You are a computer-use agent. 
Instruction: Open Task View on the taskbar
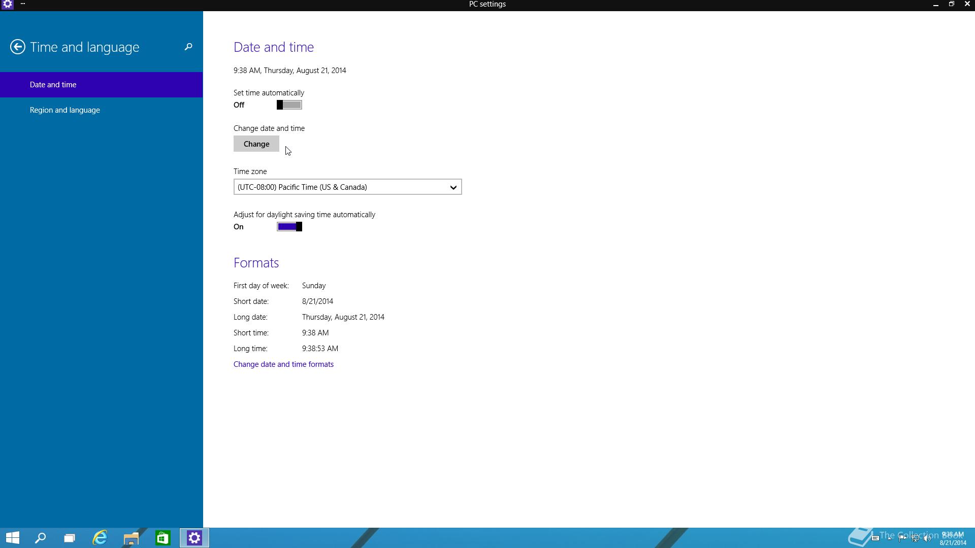[x=70, y=538]
